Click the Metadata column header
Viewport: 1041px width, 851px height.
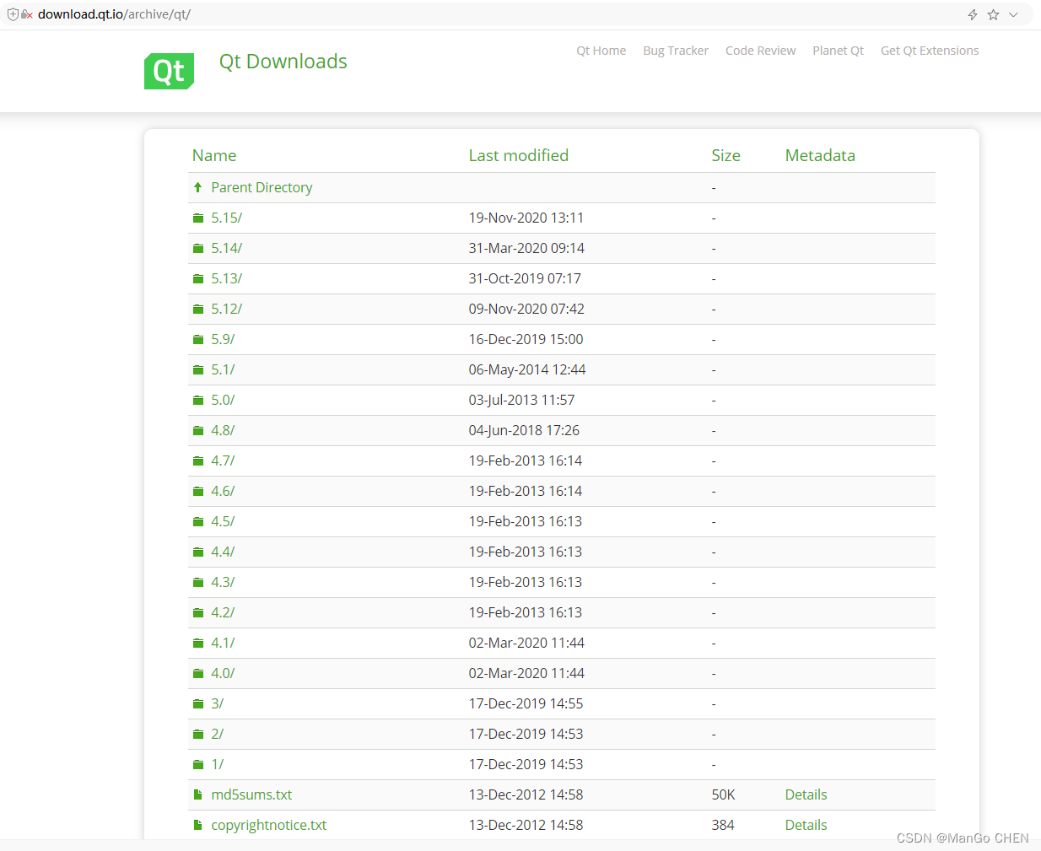820,155
